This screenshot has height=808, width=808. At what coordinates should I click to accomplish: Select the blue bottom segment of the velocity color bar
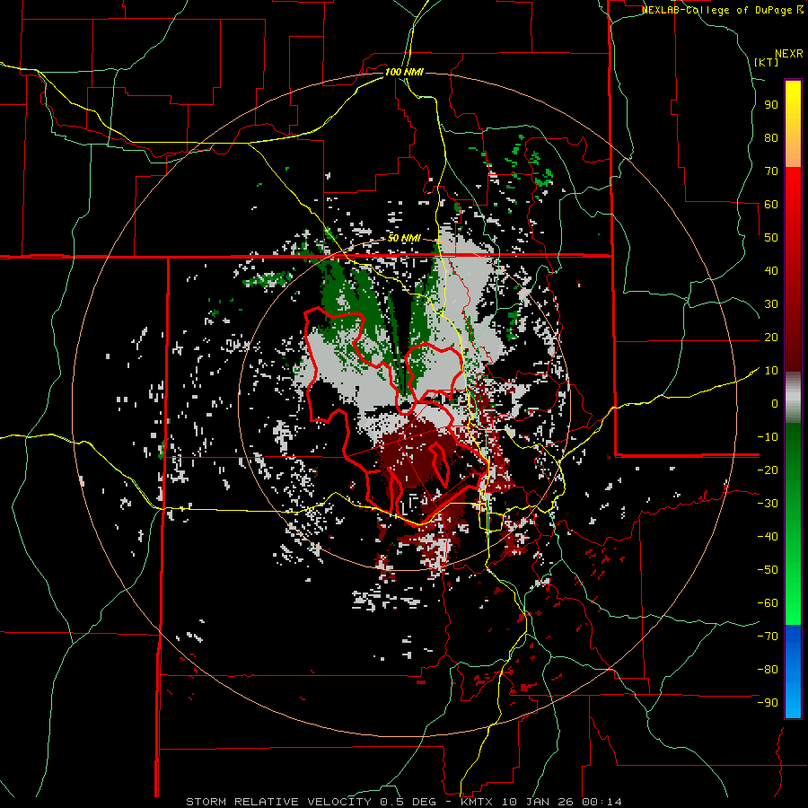[x=793, y=671]
